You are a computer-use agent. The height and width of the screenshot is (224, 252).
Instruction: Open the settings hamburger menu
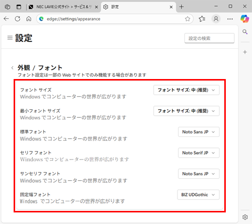click(x=10, y=38)
